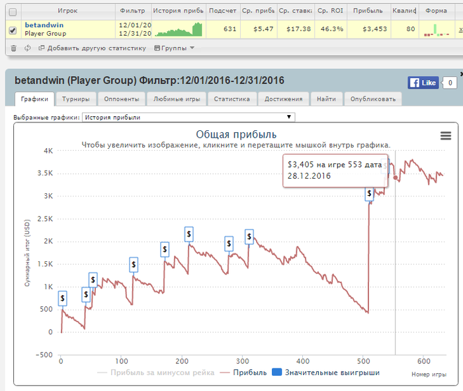The width and height of the screenshot is (463, 391).
Task: Click the $3,453 profit value
Action: click(375, 29)
